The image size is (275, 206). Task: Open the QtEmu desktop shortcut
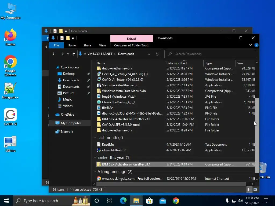(10, 144)
